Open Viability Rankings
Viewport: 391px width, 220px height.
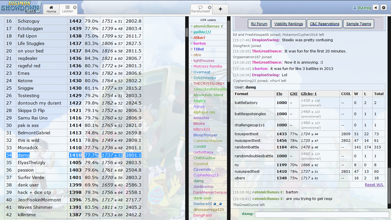coord(289,24)
